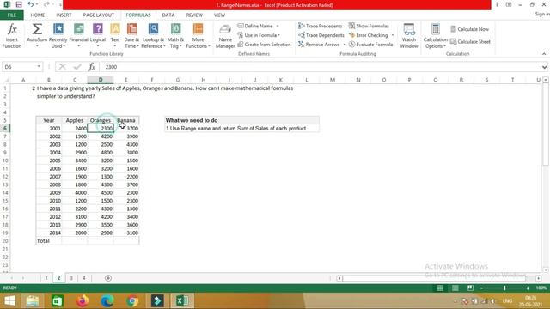Click the formula bar fx button

(x=92, y=67)
